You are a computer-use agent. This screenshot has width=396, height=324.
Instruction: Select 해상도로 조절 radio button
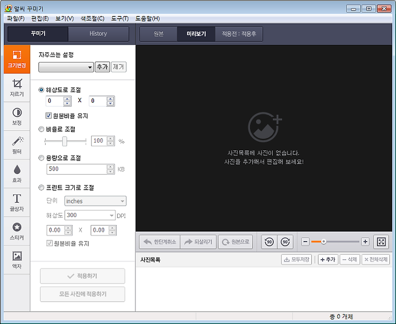(x=41, y=90)
